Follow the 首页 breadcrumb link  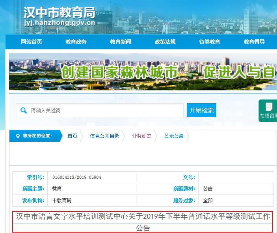[73, 136]
